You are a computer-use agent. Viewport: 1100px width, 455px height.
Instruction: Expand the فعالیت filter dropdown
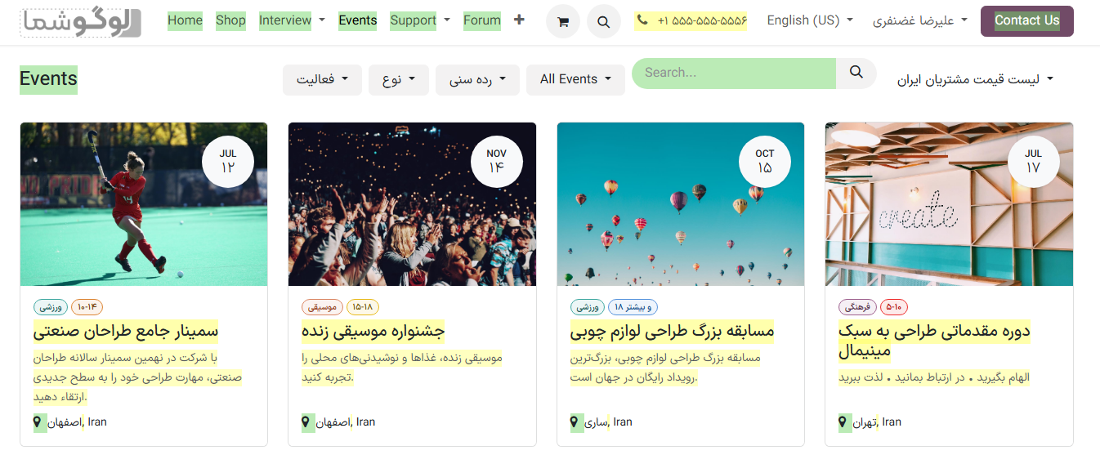coord(322,79)
